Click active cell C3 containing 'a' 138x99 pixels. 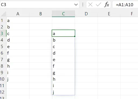[63, 33]
